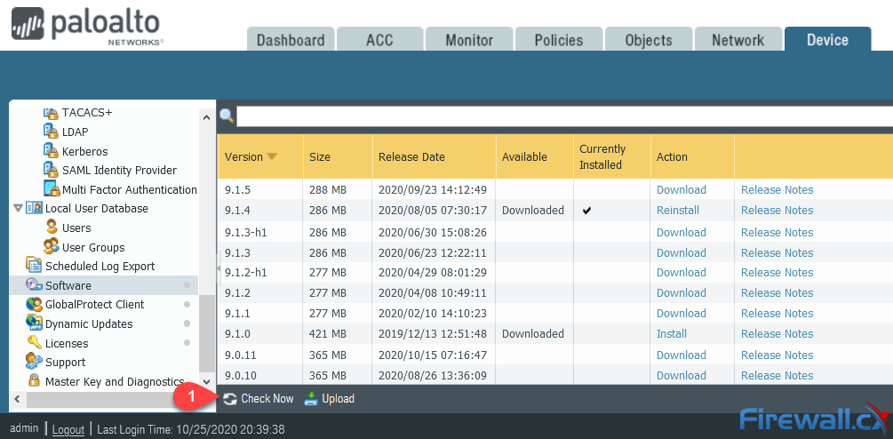
Task: Select the Device tab
Action: pyautogui.click(x=827, y=40)
